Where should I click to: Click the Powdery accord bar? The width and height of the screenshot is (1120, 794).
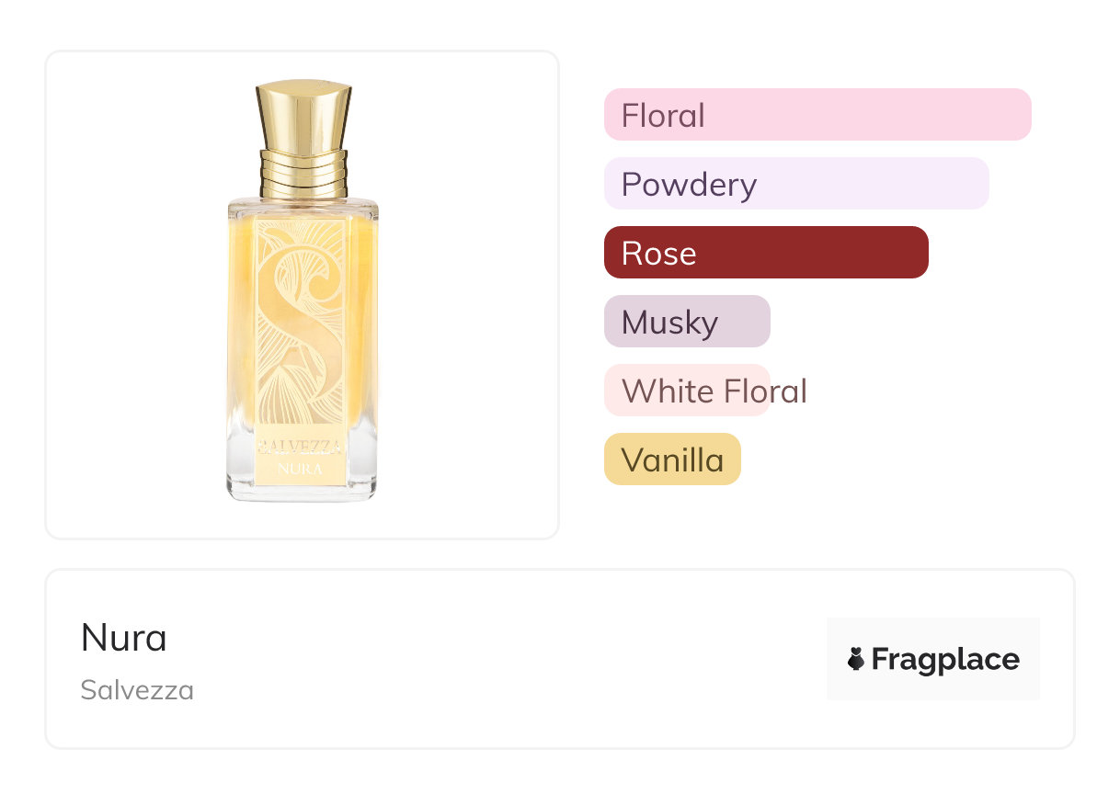tap(795, 184)
